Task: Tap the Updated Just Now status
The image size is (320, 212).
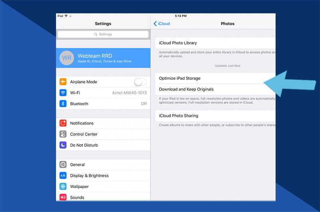Action: pyautogui.click(x=228, y=66)
